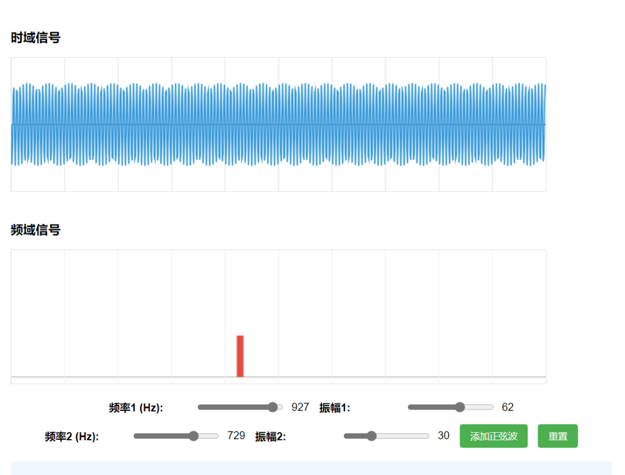The width and height of the screenshot is (625, 475).
Task: Click the 振幅1 slider thumb
Action: pos(460,407)
